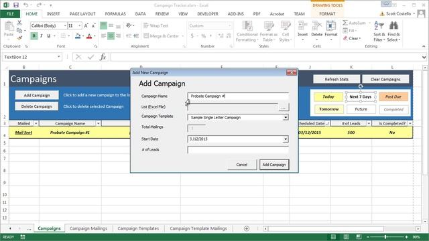This screenshot has width=429, height=241.
Task: Toggle Bold formatting
Action: (34, 35)
